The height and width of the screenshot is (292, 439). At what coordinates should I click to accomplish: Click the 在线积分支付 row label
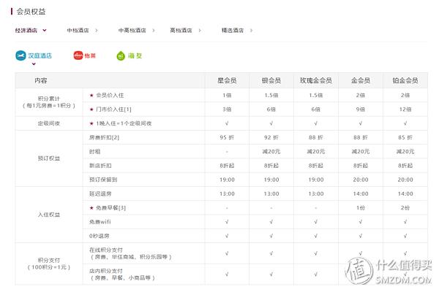click(x=106, y=250)
